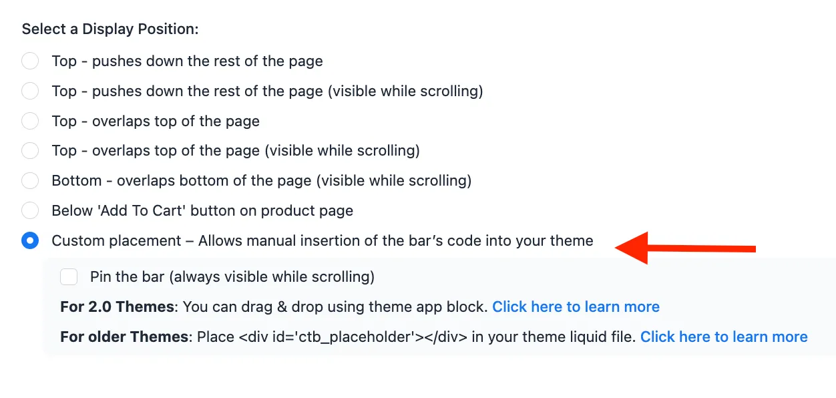Select the Bottom overlaps bottom radio button
The width and height of the screenshot is (836, 398).
click(30, 180)
